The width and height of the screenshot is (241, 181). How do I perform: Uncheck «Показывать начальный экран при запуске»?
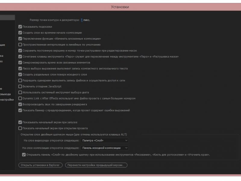point(20,122)
